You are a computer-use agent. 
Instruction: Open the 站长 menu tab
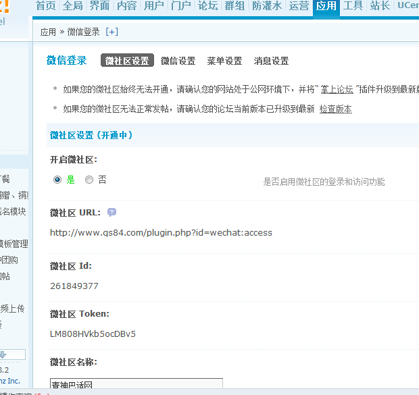coord(380,5)
